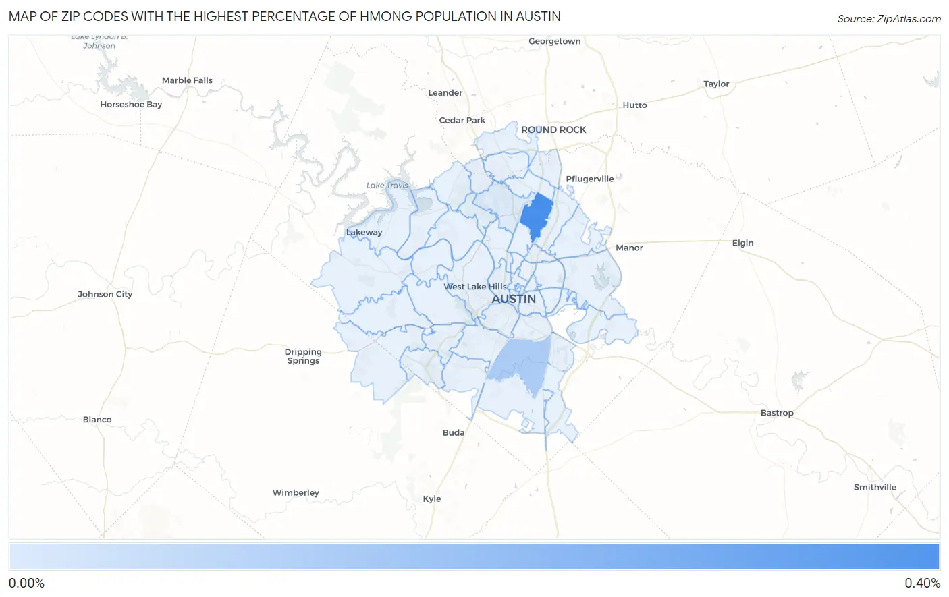The height and width of the screenshot is (597, 949).
Task: Click the Dripping Springs label
Action: coord(303,356)
